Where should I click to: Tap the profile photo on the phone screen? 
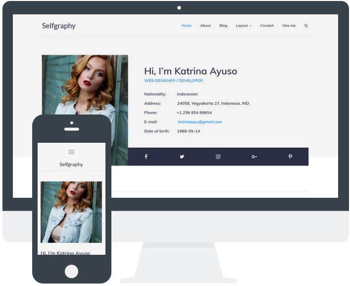[x=71, y=212]
